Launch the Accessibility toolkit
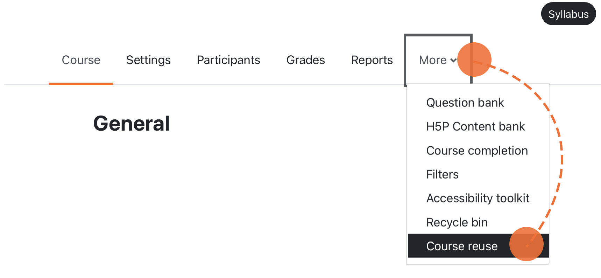Image resolution: width=601 pixels, height=278 pixels. [x=478, y=198]
